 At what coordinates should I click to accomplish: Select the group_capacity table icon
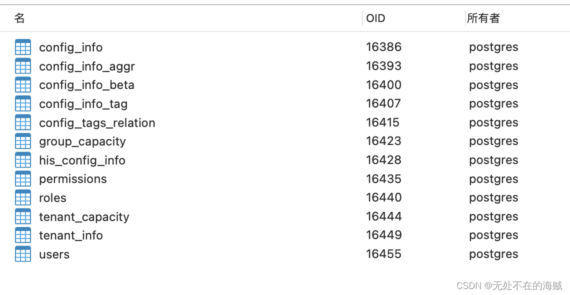(x=23, y=141)
